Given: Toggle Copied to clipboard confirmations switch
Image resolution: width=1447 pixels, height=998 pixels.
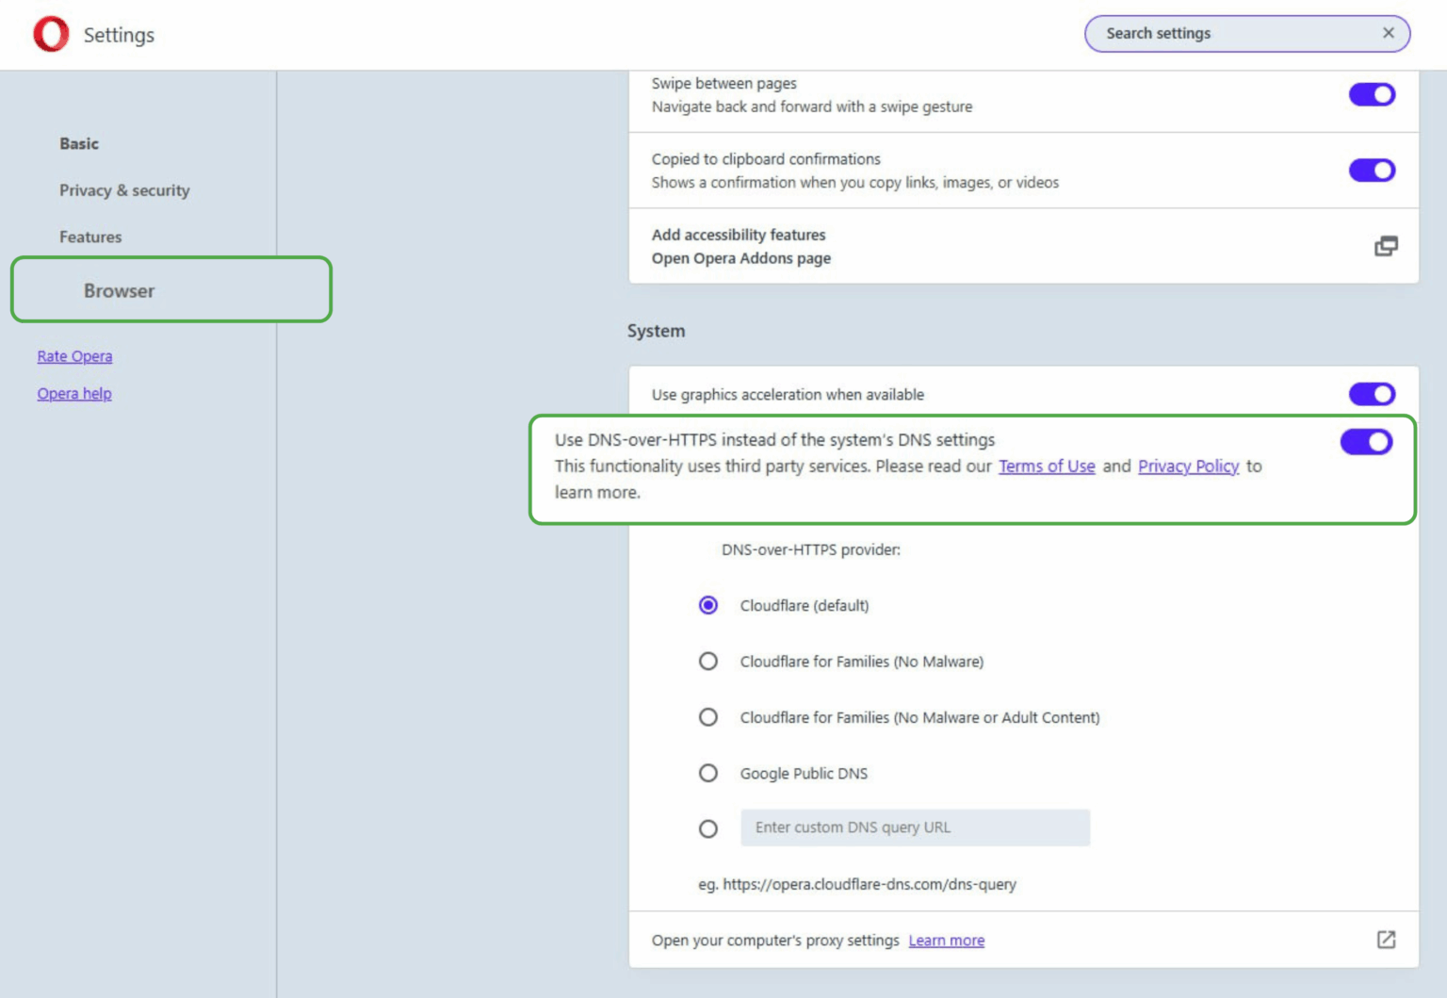Looking at the screenshot, I should click(1372, 171).
